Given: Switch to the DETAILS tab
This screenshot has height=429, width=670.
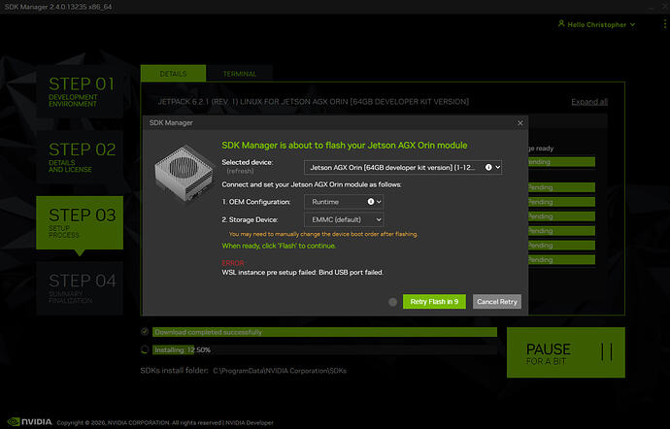Looking at the screenshot, I should tap(173, 74).
